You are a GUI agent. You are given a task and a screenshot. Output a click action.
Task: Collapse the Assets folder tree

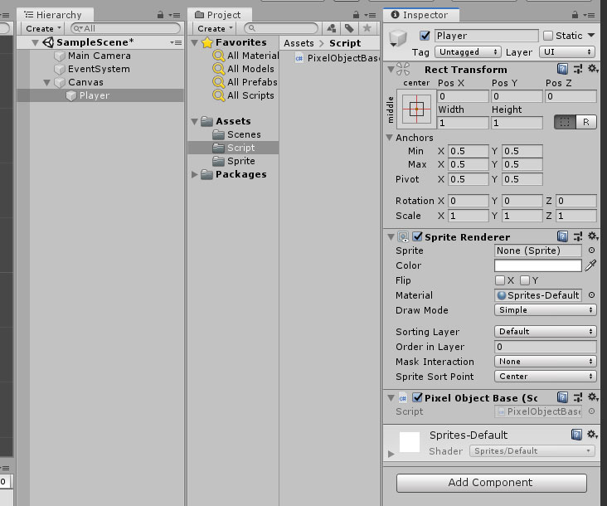coord(194,122)
